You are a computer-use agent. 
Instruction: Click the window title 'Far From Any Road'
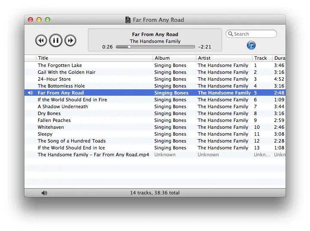pyautogui.click(x=158, y=20)
